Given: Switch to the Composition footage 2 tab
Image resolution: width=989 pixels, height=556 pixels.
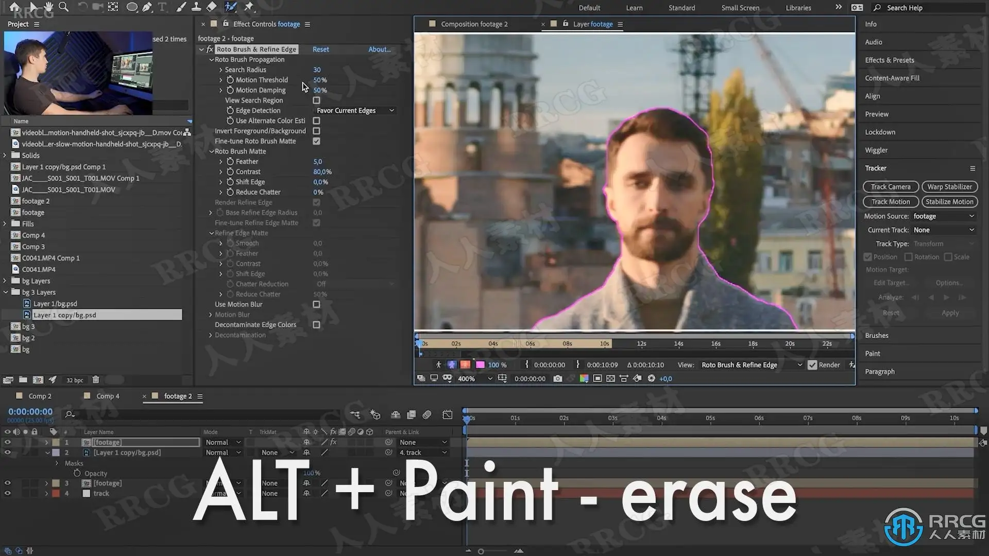Looking at the screenshot, I should 474,24.
